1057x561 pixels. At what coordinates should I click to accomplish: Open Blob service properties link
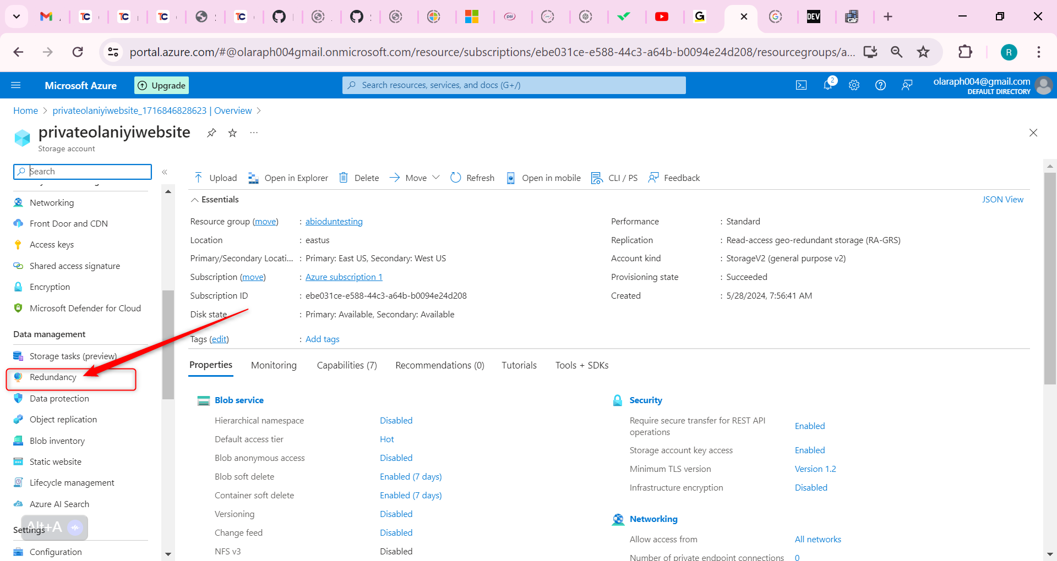pos(239,400)
